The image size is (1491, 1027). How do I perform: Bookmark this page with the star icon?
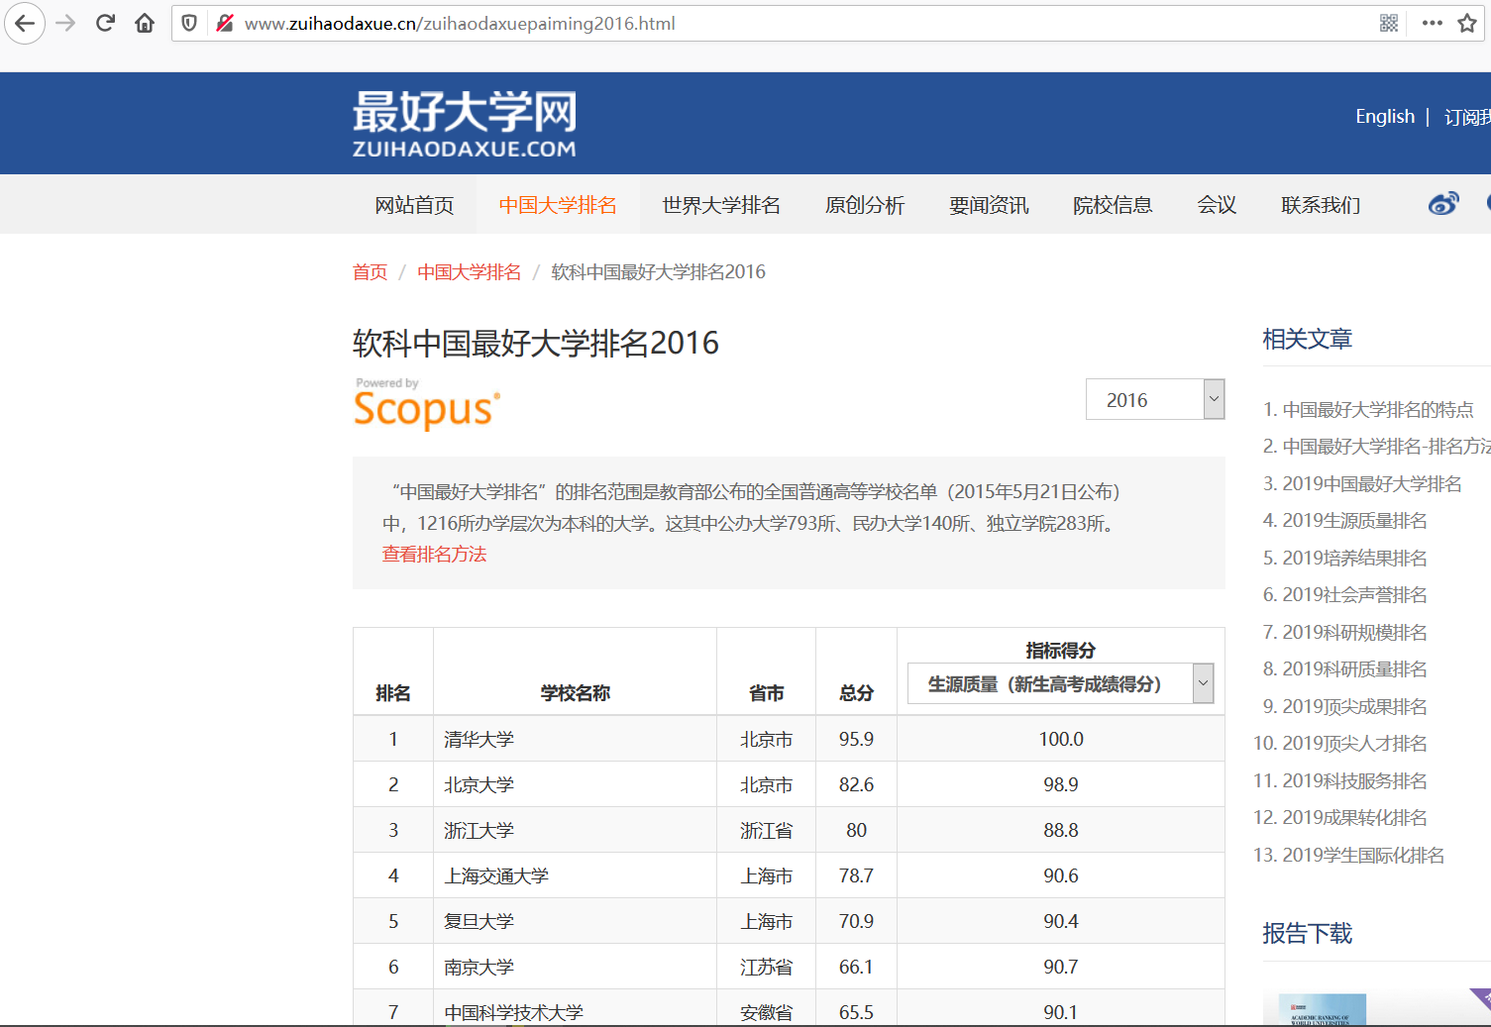(1467, 23)
